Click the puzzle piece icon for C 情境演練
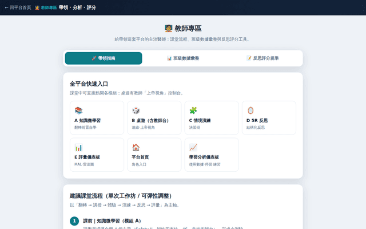Image resolution: width=366 pixels, height=229 pixels. (x=193, y=110)
